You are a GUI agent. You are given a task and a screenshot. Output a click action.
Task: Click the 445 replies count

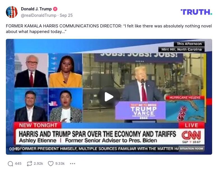point(18,164)
